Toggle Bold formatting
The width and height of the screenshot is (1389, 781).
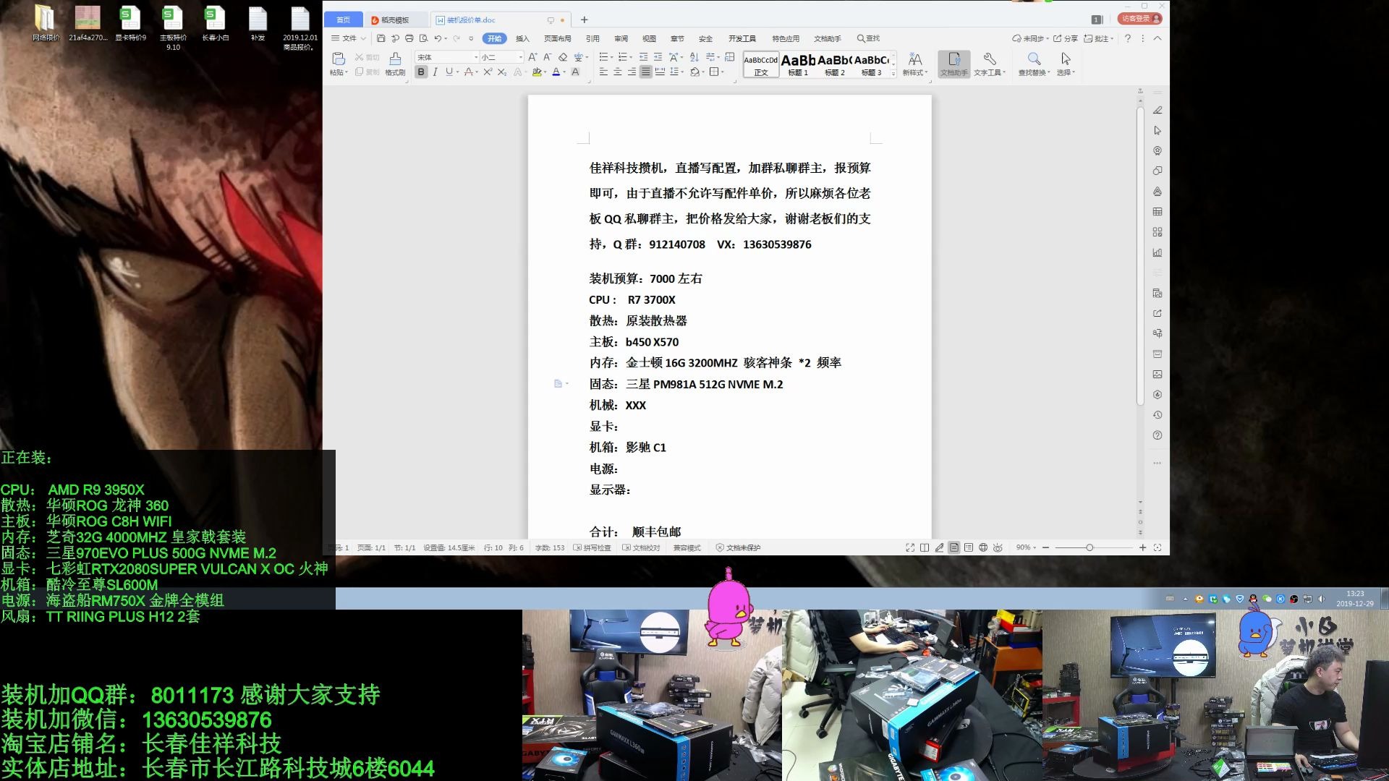pos(421,72)
